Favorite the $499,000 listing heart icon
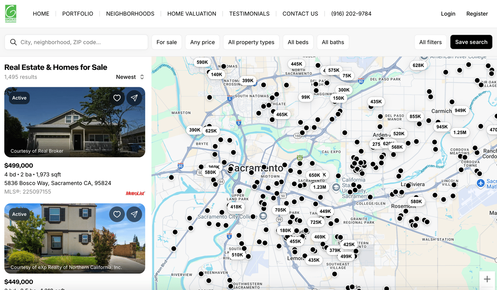497x290 pixels. [x=117, y=98]
